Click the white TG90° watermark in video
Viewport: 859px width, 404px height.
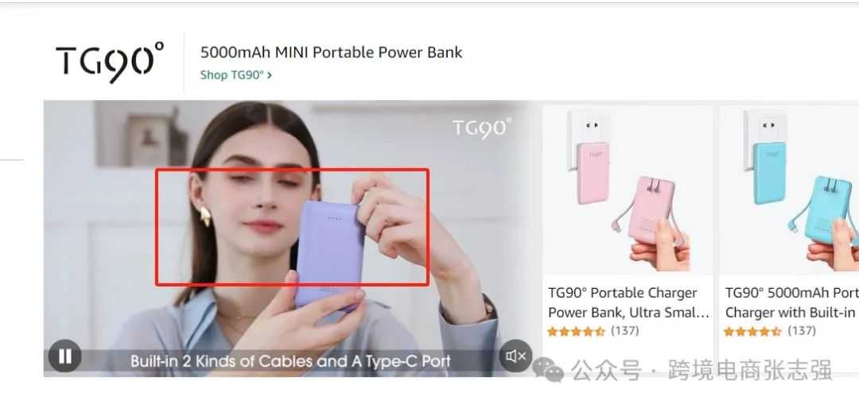pos(481,128)
